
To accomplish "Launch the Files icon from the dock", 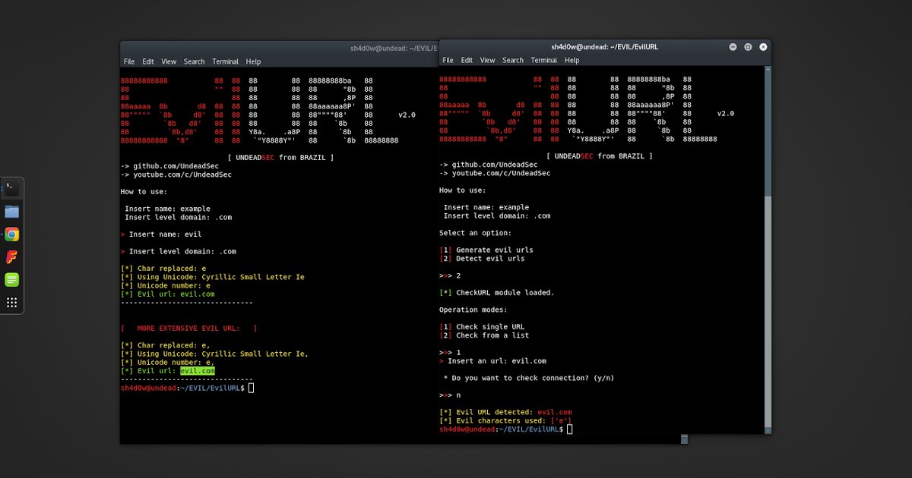I will point(11,211).
